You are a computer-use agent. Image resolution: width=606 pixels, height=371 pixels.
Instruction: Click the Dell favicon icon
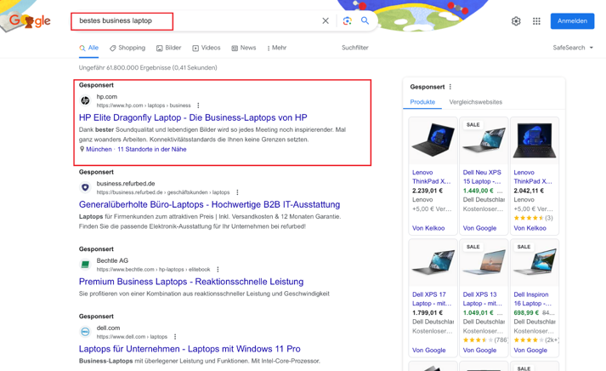(85, 332)
